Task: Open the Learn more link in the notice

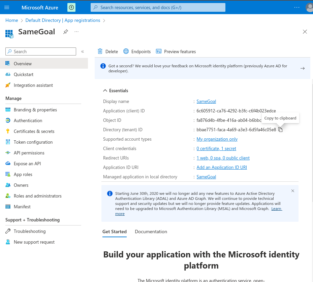Action: tap(276, 209)
